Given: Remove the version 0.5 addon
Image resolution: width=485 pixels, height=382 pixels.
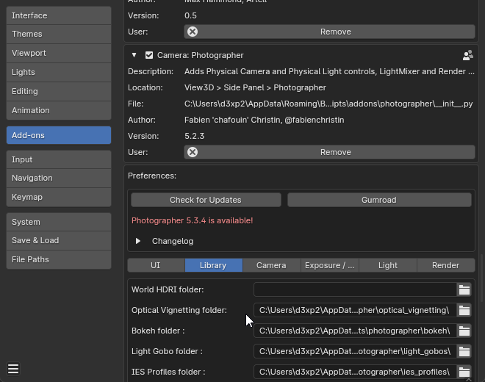Looking at the screenshot, I should pyautogui.click(x=329, y=32).
